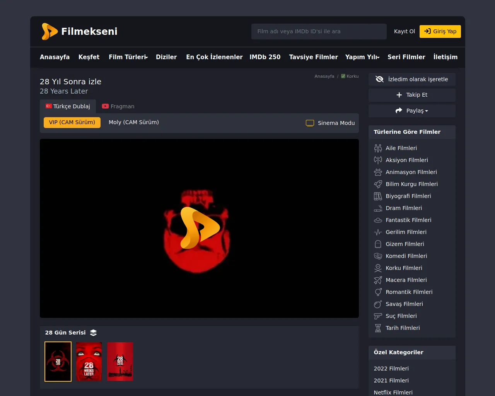Screen dimensions: 495x396
Task: Toggle Takip Et to follow film
Action: click(412, 95)
